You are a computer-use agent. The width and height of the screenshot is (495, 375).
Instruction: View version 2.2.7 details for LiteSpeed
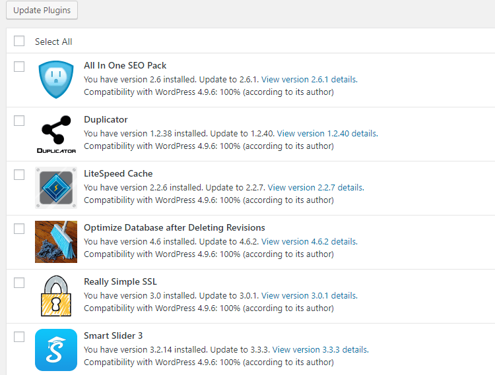point(315,187)
